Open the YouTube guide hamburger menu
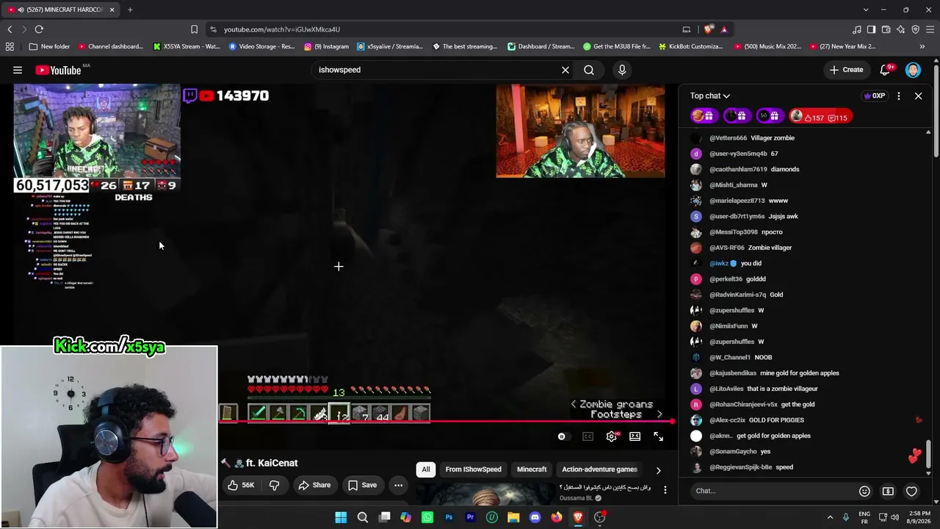940x529 pixels. coord(18,70)
